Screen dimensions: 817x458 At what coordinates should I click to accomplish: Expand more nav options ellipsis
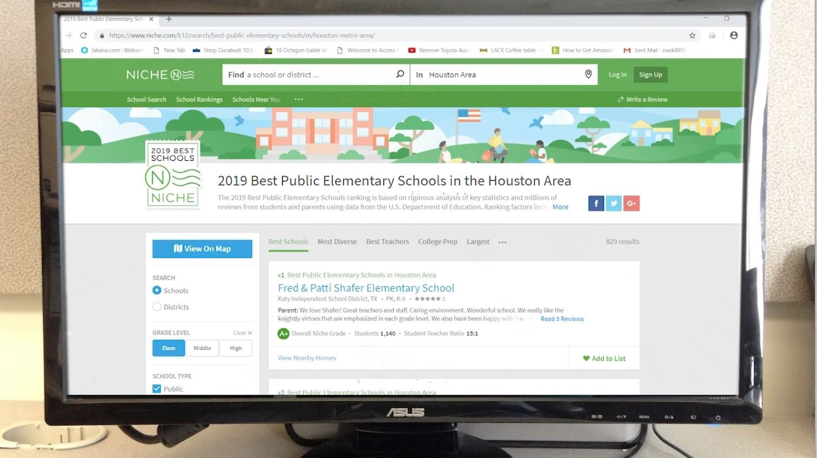coord(298,99)
